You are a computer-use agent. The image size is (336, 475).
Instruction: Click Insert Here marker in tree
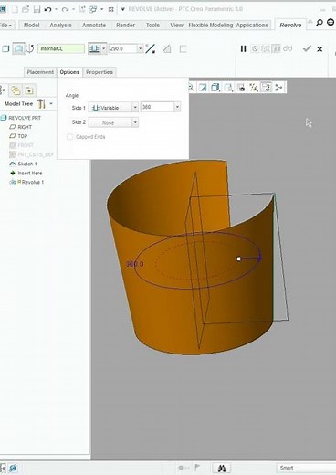coord(26,173)
